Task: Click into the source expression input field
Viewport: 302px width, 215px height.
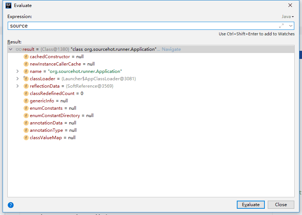Action: point(143,26)
